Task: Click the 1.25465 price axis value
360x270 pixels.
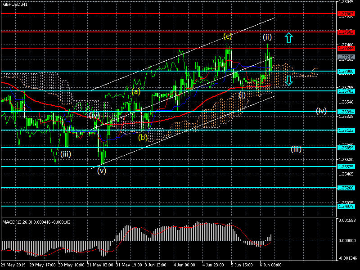Action: (x=346, y=174)
